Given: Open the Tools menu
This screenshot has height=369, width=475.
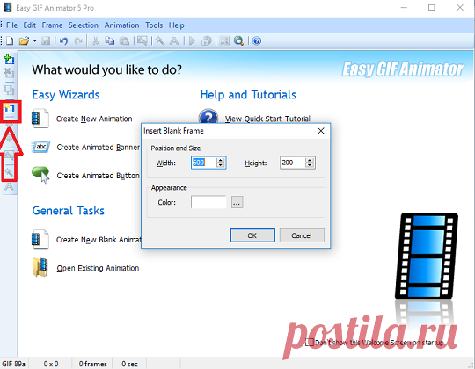Looking at the screenshot, I should 154,25.
